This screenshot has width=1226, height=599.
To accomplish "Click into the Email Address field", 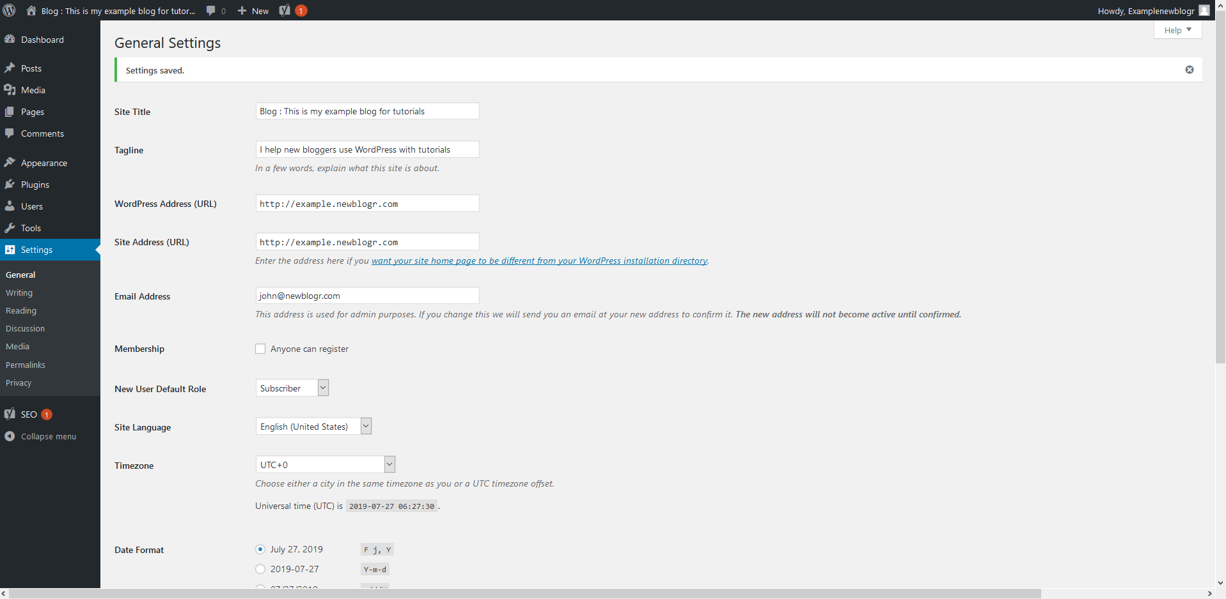I will click(367, 296).
